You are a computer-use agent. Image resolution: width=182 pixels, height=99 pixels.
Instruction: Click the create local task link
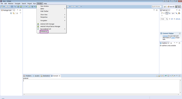point(173,38)
